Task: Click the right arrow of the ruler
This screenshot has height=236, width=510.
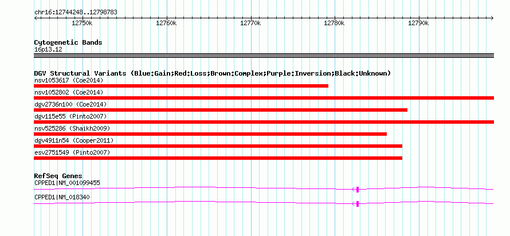Action: (492, 18)
